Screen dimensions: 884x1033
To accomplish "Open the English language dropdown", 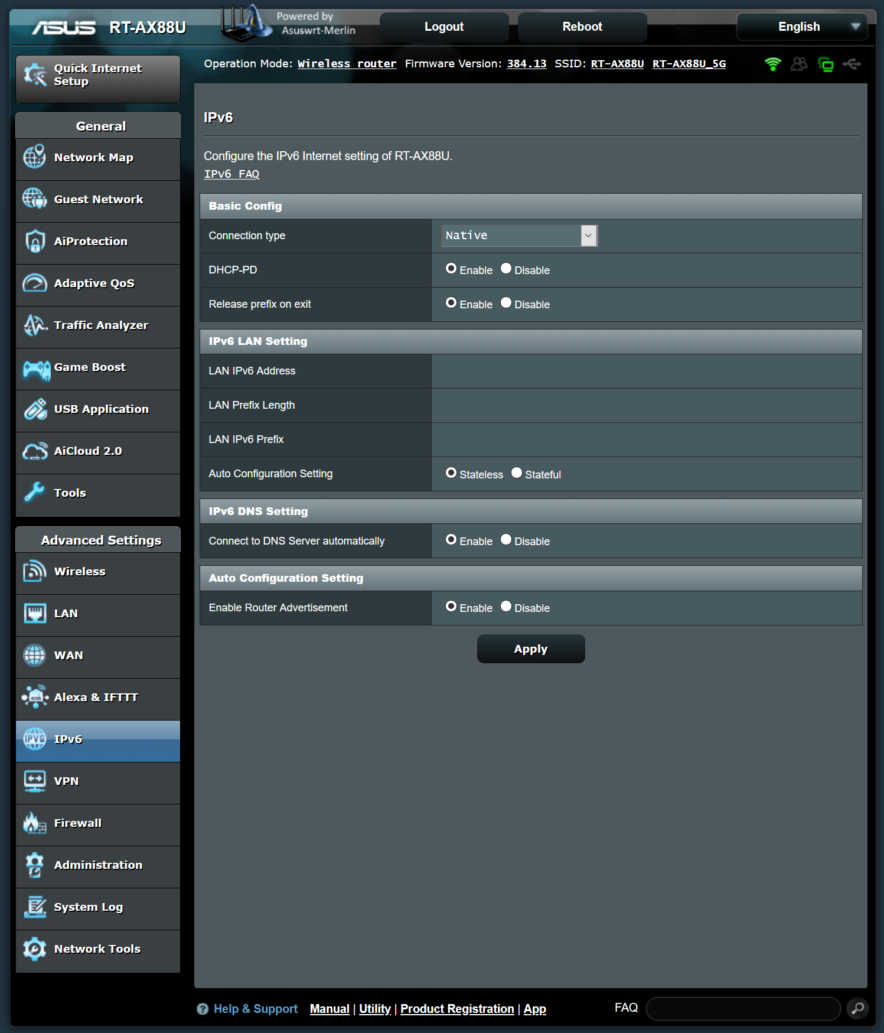I will [802, 27].
